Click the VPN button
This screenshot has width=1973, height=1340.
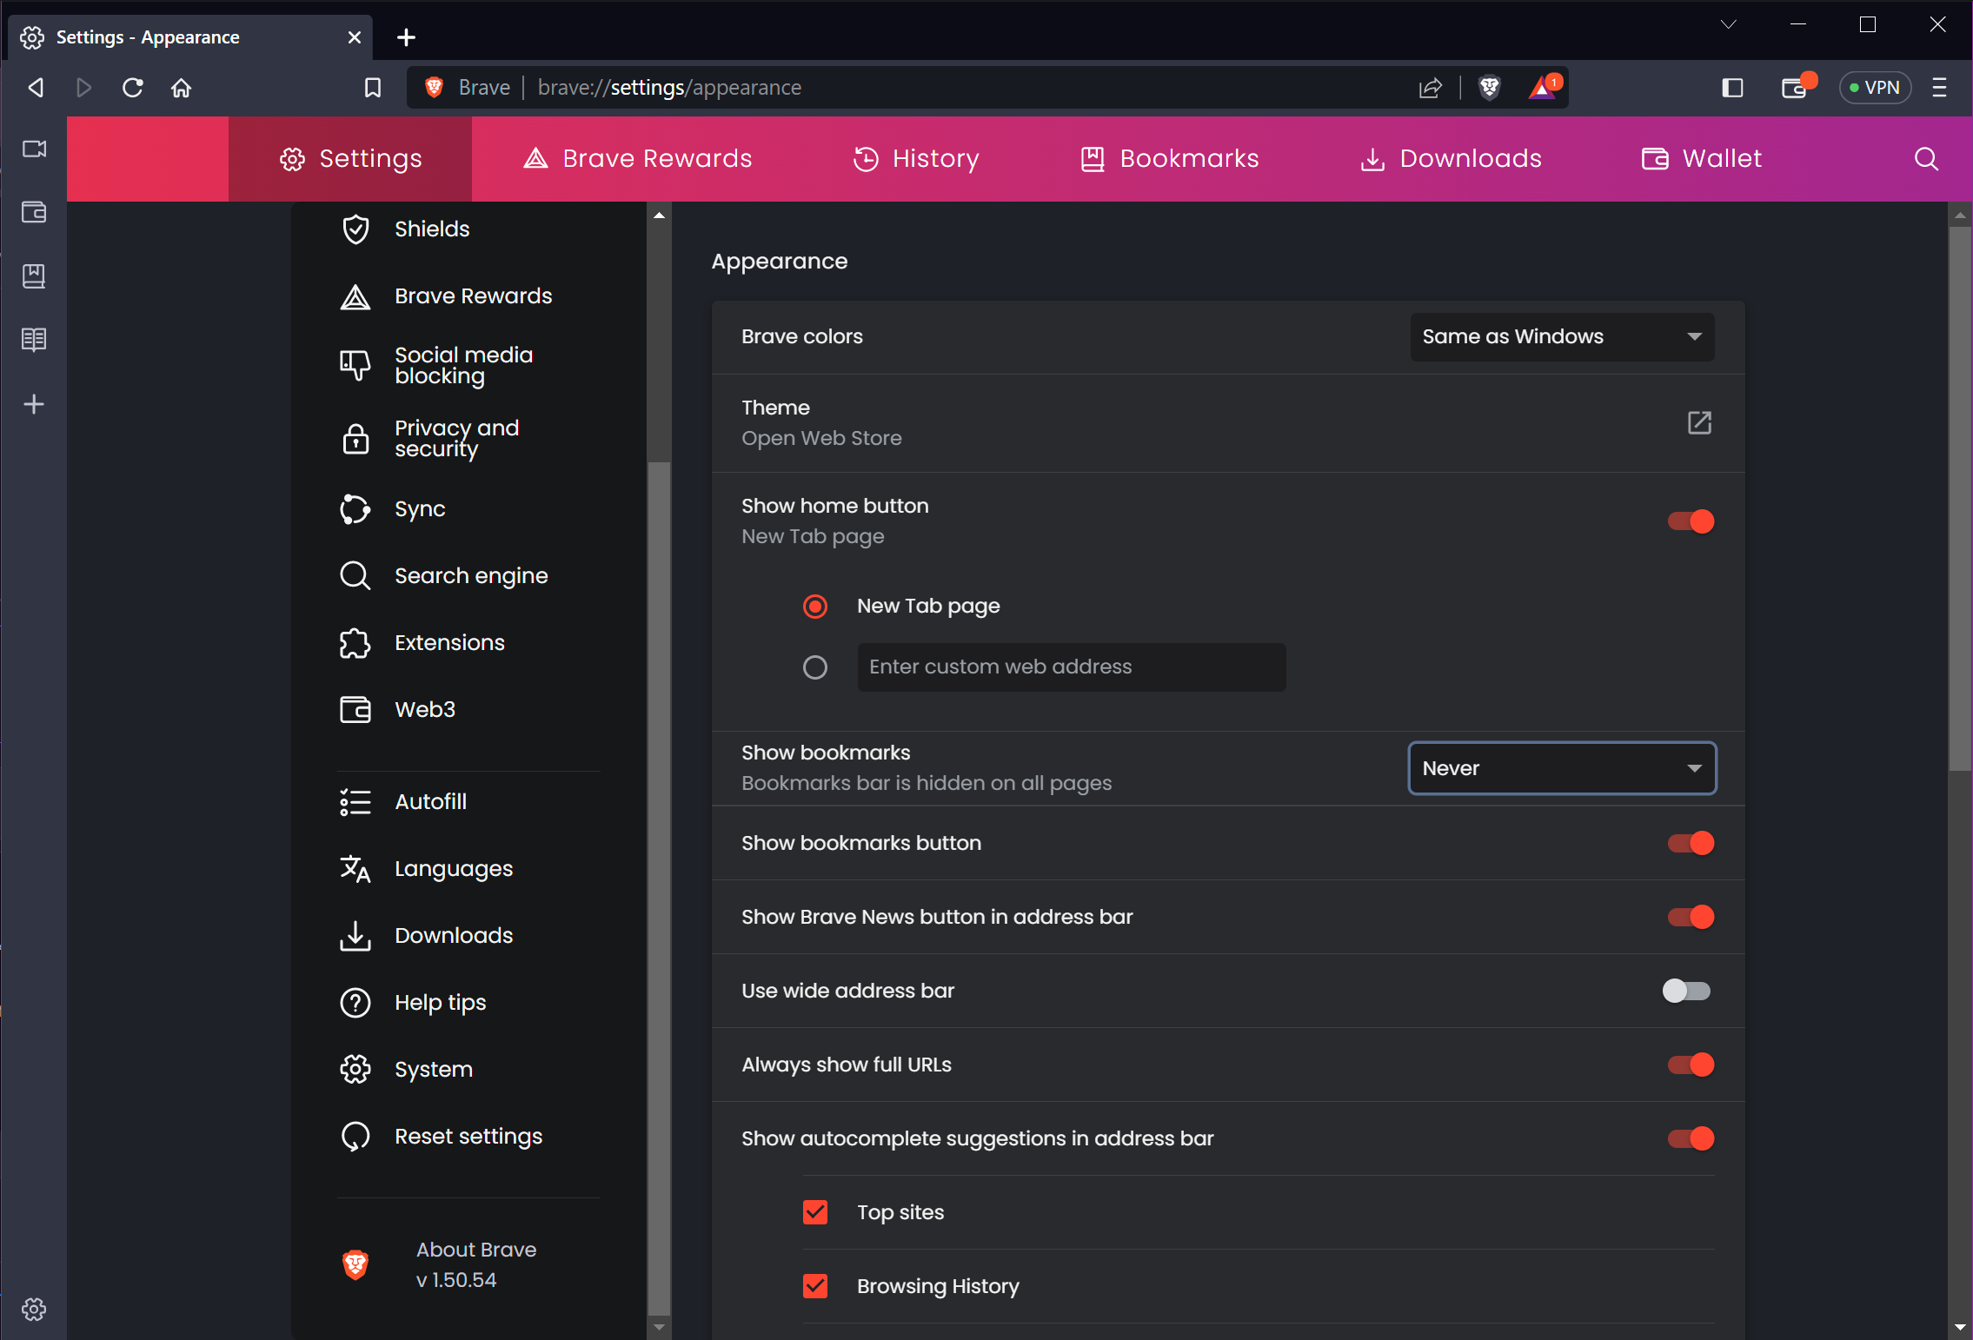pyautogui.click(x=1875, y=88)
